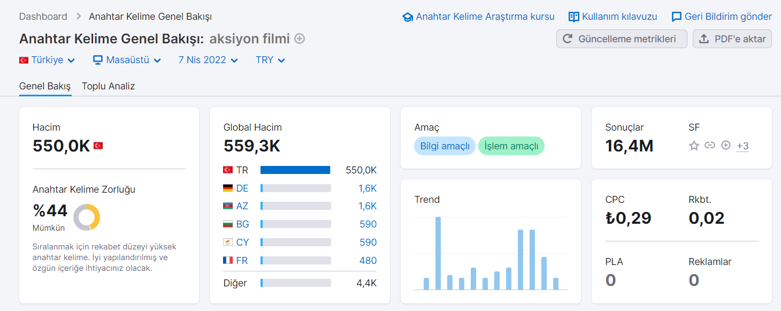The width and height of the screenshot is (781, 311).
Task: Click the video play SERP feature icon
Action: point(726,145)
